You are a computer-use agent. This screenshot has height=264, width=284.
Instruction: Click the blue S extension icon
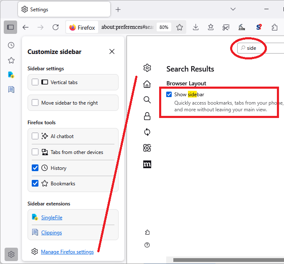(x=259, y=27)
